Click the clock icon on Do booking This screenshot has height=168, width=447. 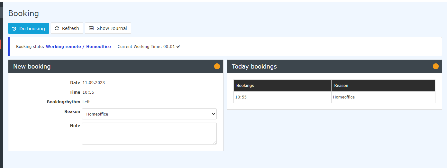pos(14,29)
